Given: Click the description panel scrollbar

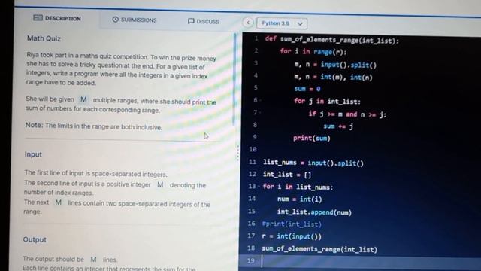Looking at the screenshot, I should point(234,79).
